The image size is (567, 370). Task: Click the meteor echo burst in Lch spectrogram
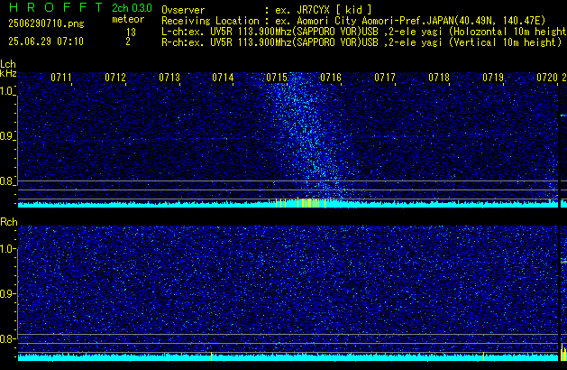(306, 137)
